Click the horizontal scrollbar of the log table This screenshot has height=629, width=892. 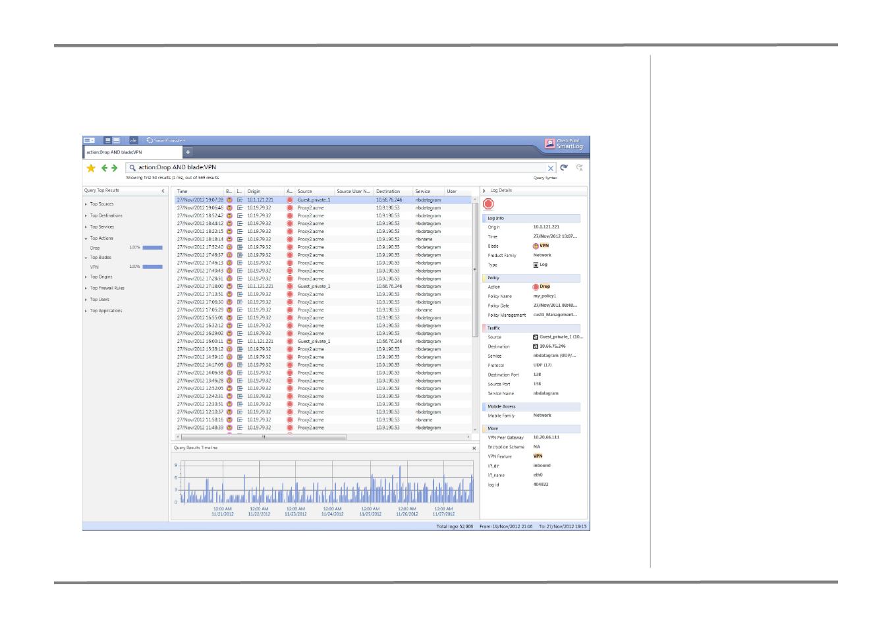264,437
